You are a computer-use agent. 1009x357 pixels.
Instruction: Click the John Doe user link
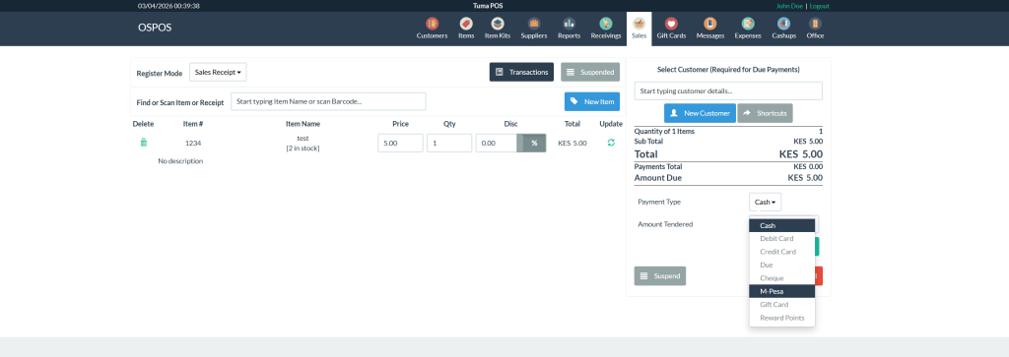[789, 6]
